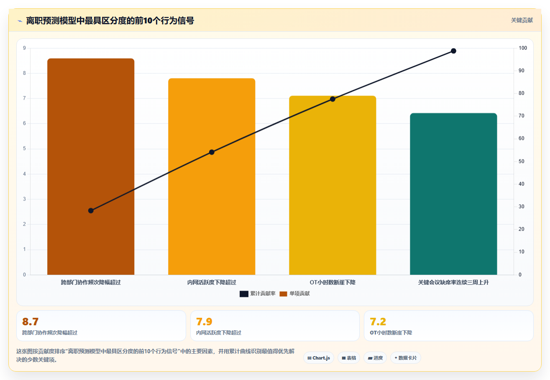This screenshot has width=550, height=380.
Task: Click the dark 累计贡献率 legend swatch
Action: 244,294
